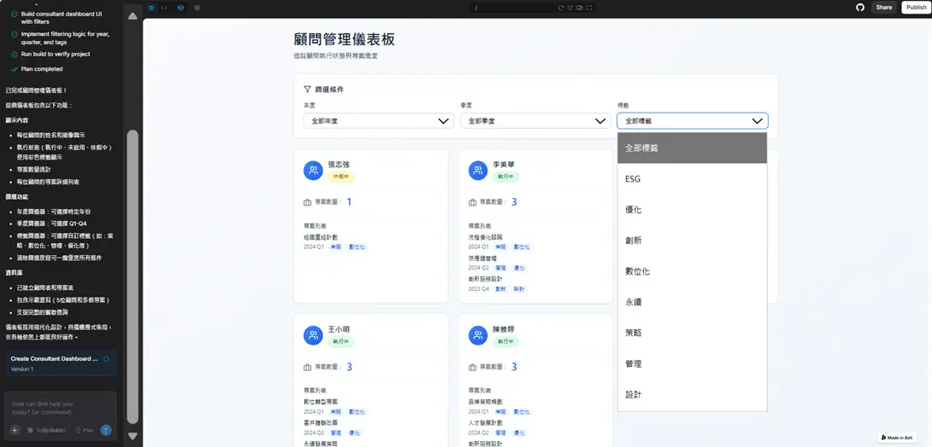Click 執行中 status badge on 陳雅婷

click(x=506, y=341)
